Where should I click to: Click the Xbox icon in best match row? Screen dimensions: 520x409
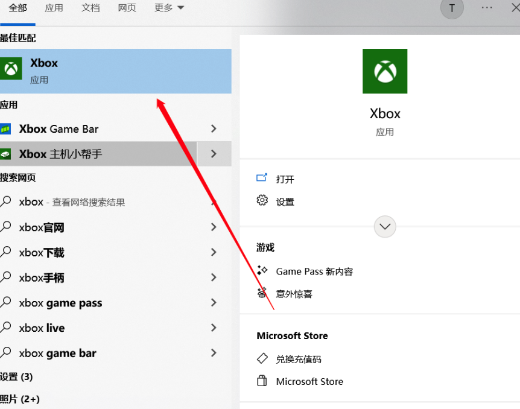coord(11,69)
